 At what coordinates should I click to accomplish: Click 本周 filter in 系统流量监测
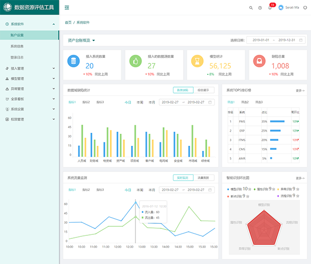click(x=140, y=190)
